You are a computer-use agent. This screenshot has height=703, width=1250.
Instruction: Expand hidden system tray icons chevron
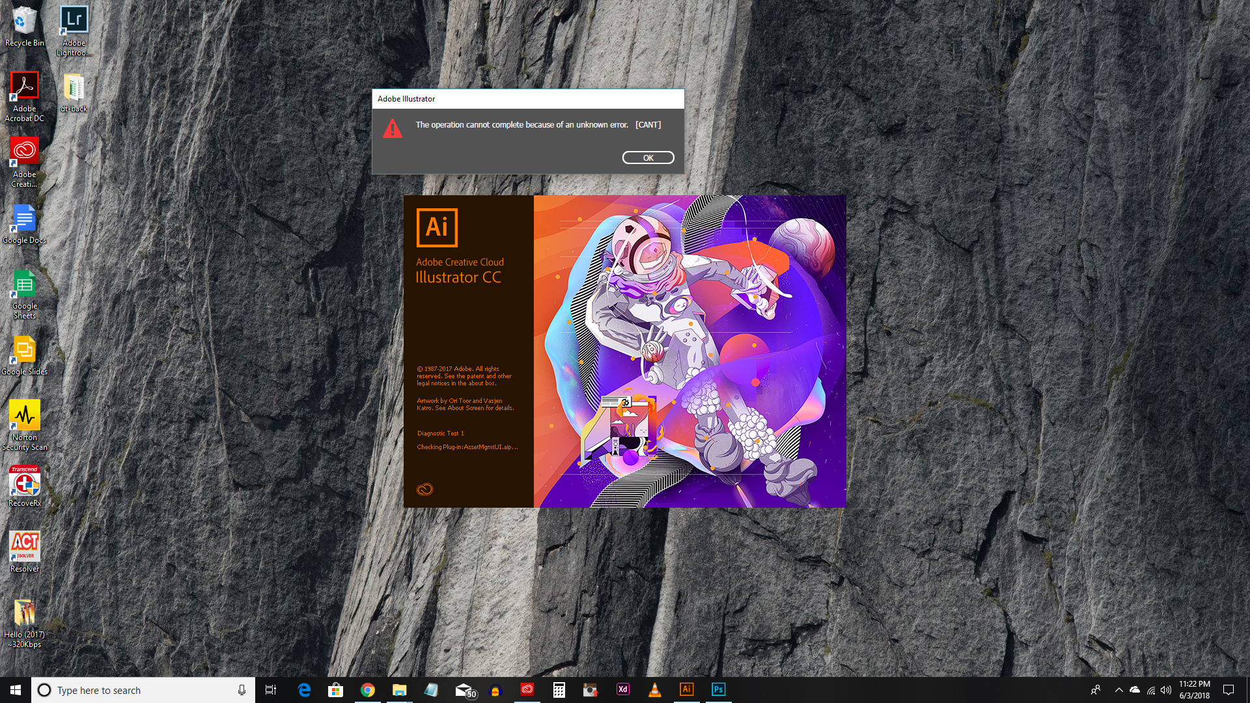[1118, 690]
